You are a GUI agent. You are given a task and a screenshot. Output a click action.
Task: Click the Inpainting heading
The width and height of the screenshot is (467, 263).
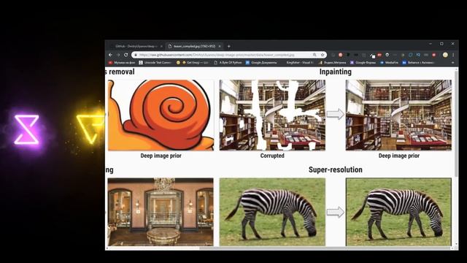click(x=336, y=72)
